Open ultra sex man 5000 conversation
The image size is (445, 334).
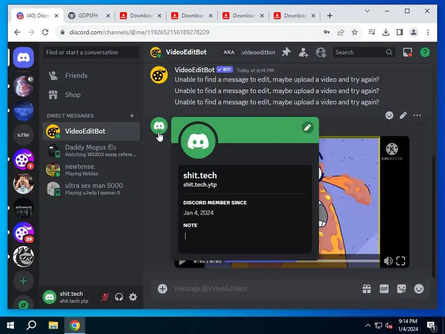pyautogui.click(x=91, y=189)
